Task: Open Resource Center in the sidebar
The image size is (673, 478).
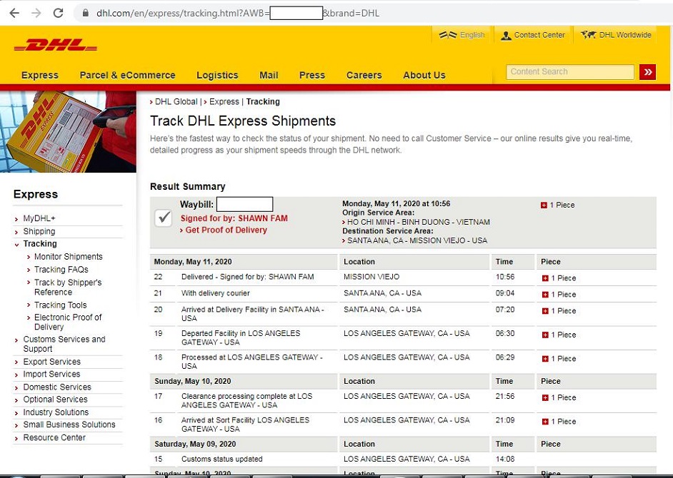Action: pyautogui.click(x=54, y=437)
